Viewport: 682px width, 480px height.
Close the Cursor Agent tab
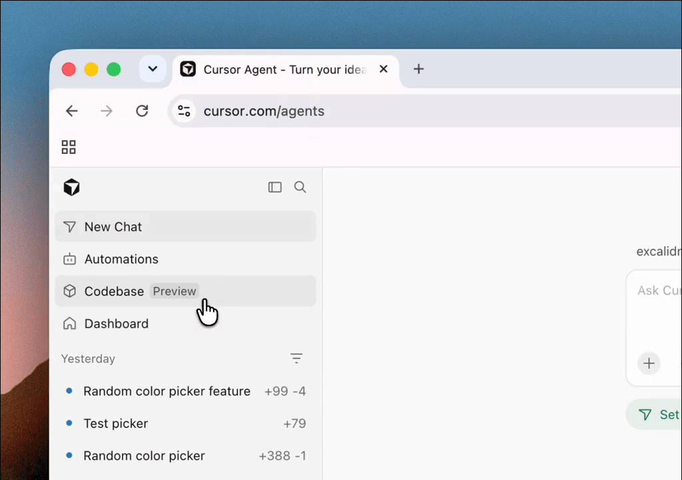(x=383, y=69)
